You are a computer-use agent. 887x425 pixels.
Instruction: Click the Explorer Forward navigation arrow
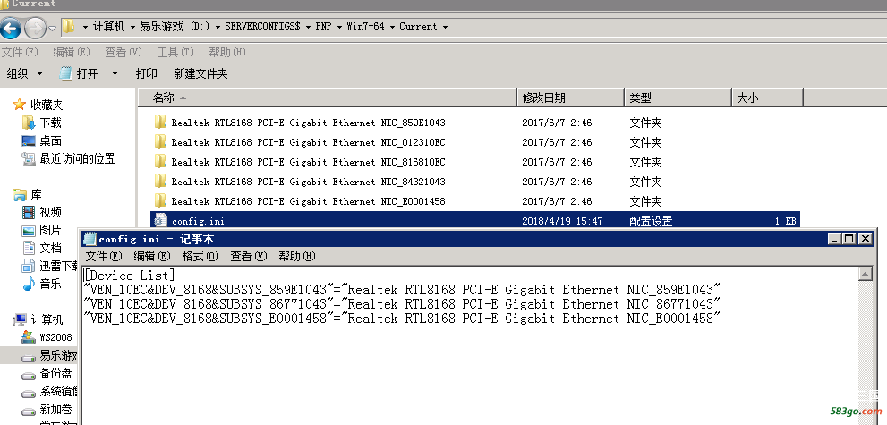tap(35, 27)
